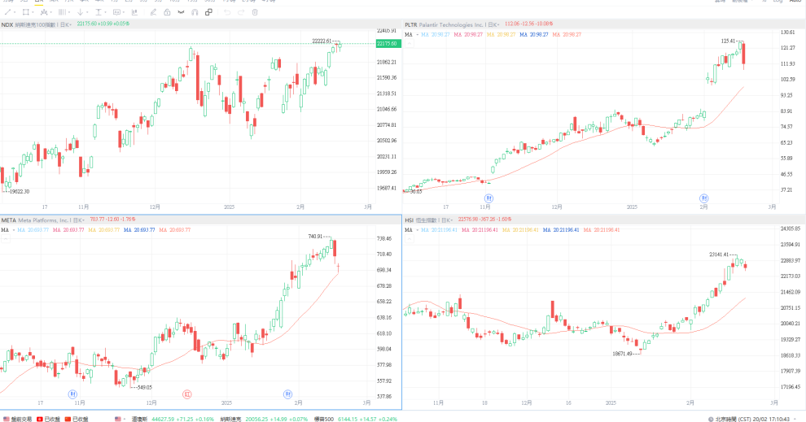Viewport: 806px width, 422px height.
Task: Click the HSI ticker symbol
Action: tap(410, 220)
